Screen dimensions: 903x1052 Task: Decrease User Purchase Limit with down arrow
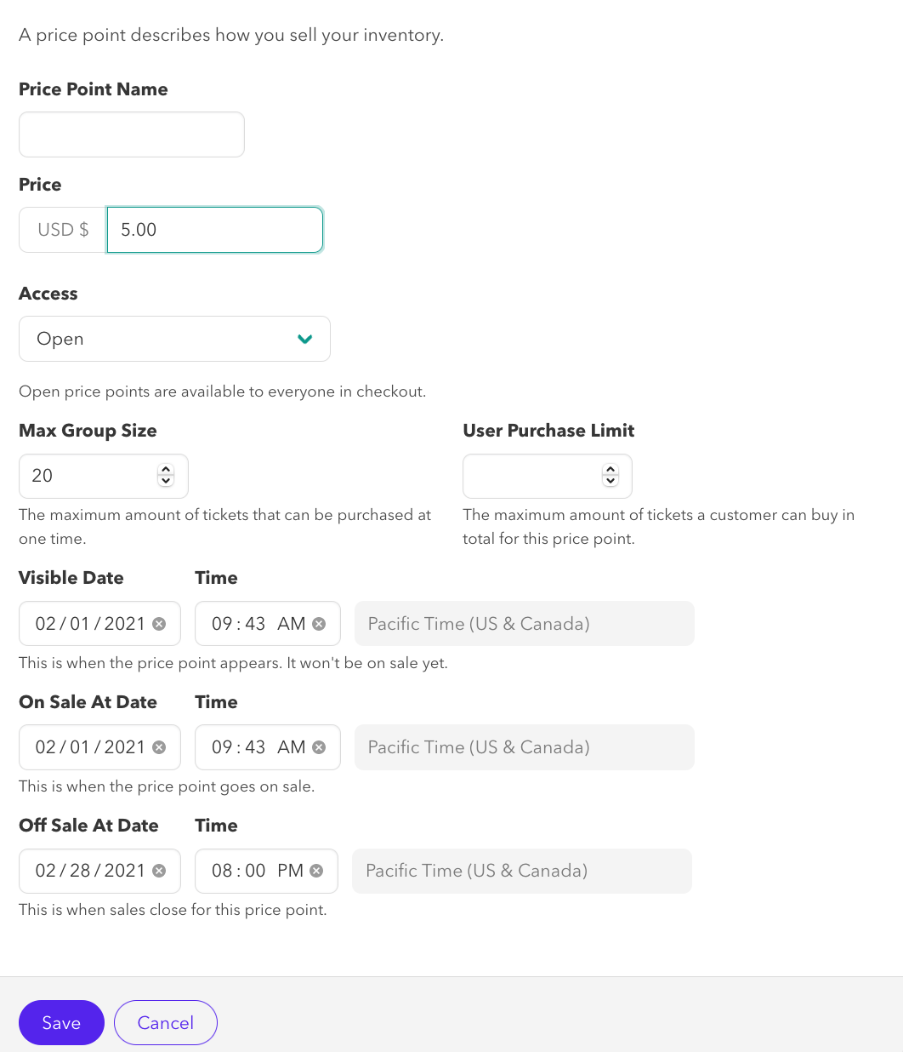click(x=611, y=481)
